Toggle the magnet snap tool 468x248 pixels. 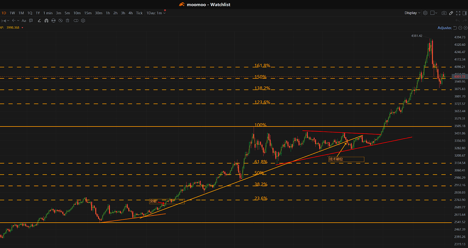coord(46,21)
